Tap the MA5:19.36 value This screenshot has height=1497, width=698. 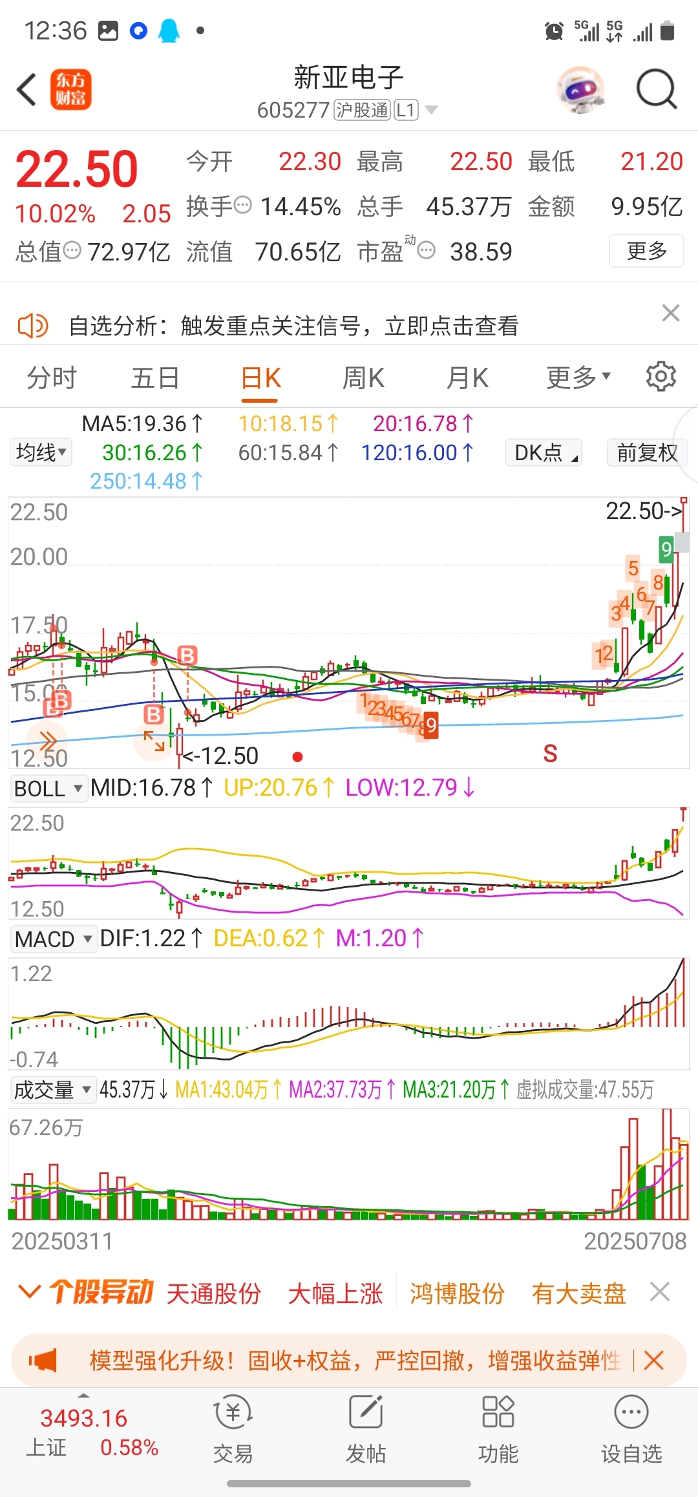[x=142, y=424]
